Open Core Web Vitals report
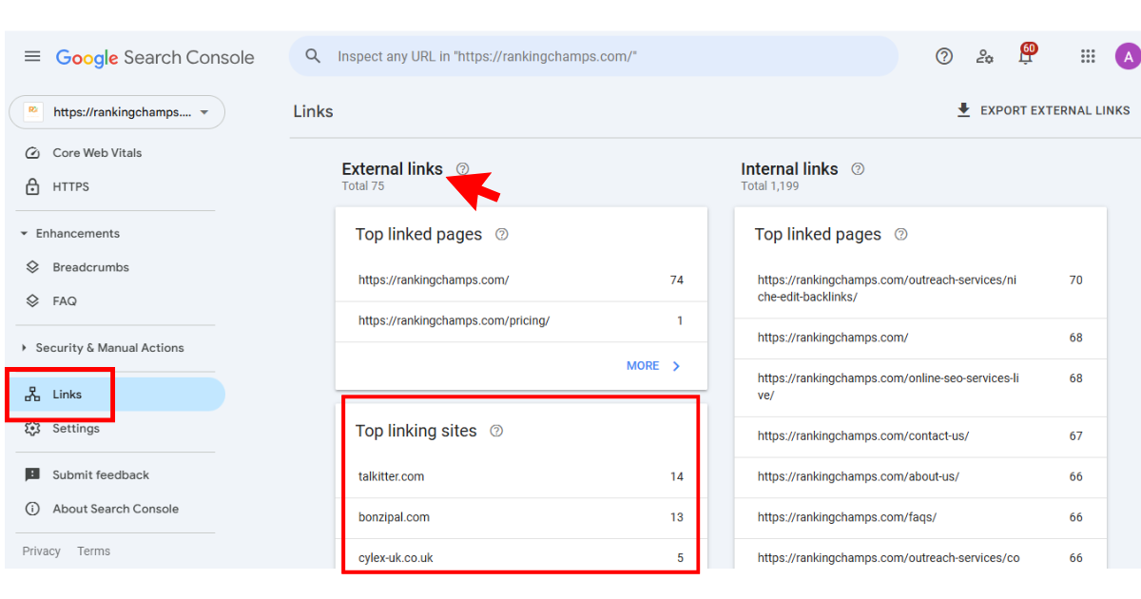The width and height of the screenshot is (1141, 599). pos(113,153)
